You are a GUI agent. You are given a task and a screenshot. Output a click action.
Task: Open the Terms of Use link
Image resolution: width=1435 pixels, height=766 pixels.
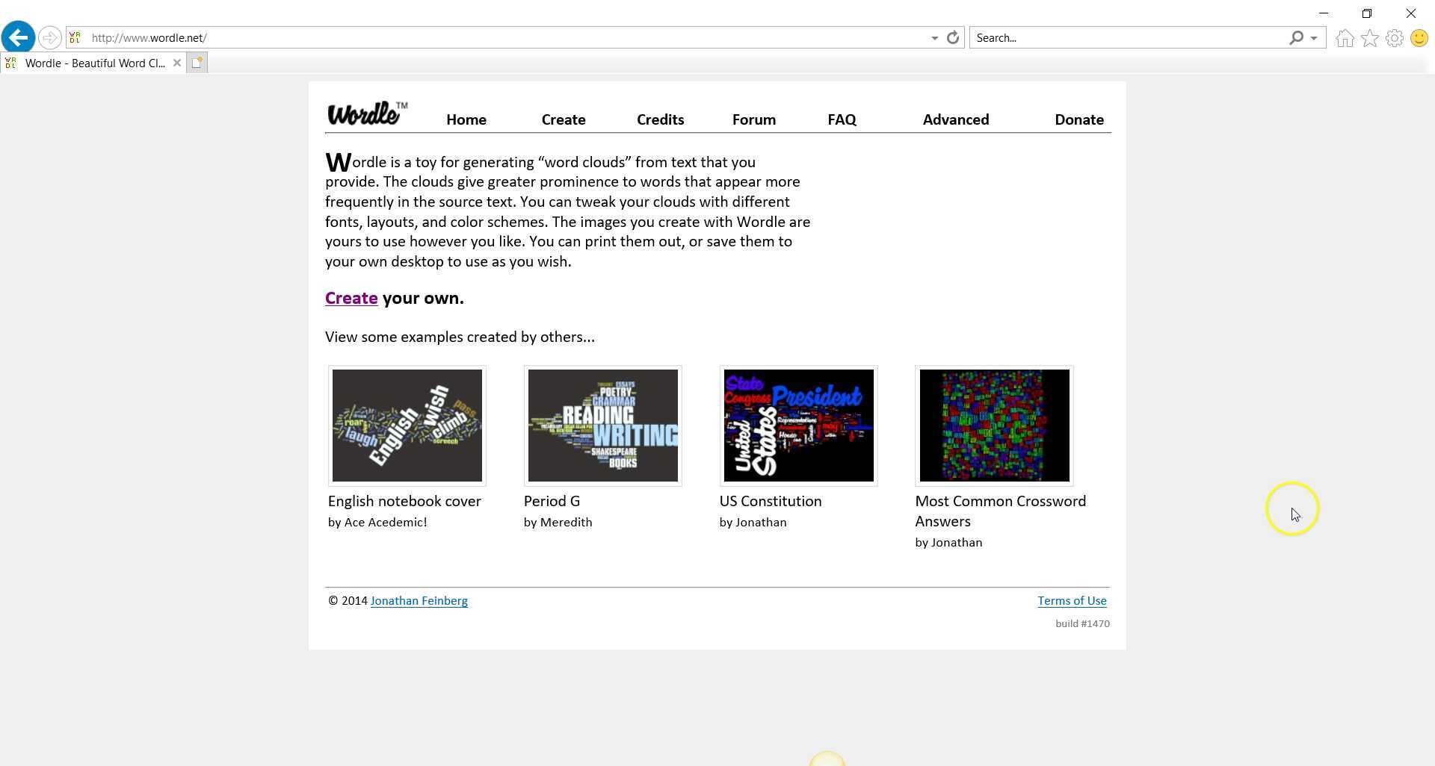1072,600
